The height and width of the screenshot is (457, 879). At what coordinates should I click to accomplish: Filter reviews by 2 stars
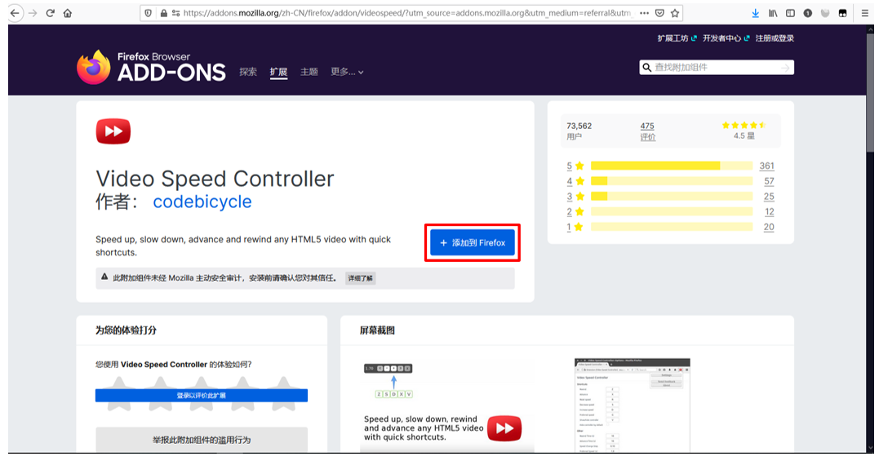[575, 211]
